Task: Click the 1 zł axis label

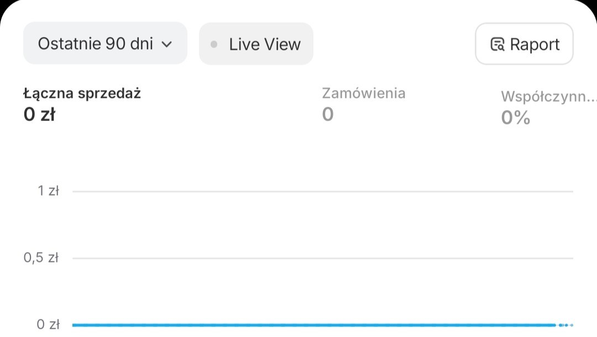Action: (48, 191)
